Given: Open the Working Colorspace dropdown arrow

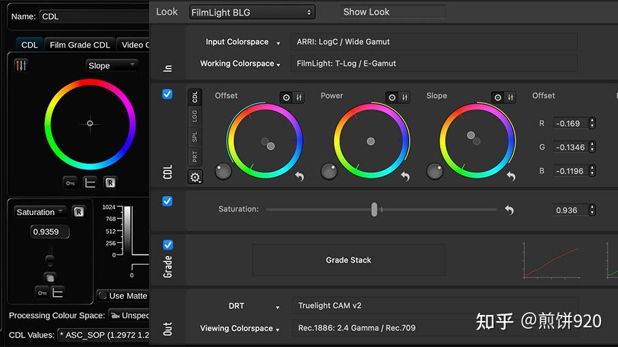Looking at the screenshot, I should tap(278, 65).
